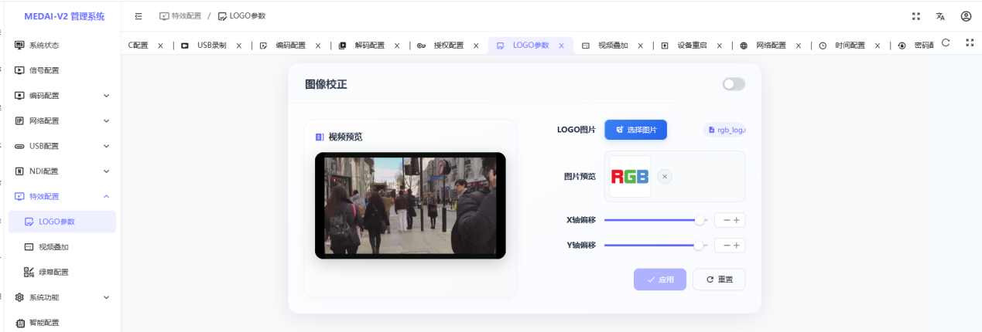Click the USB录制 tab icon
This screenshot has height=332, width=982.
[x=185, y=46]
